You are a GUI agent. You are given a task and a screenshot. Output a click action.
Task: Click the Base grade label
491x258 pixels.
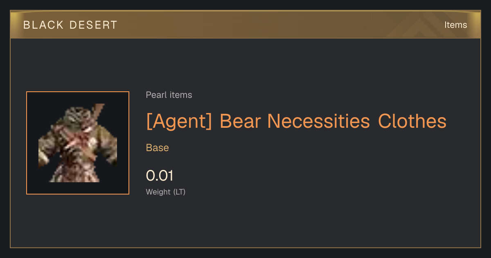tap(158, 148)
